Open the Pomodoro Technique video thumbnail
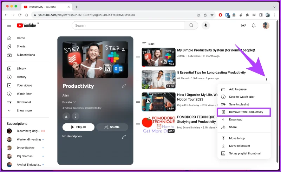The image size is (281, 172). click(159, 124)
